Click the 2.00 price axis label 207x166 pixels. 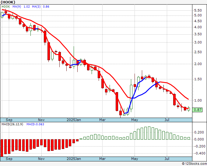point(198,64)
